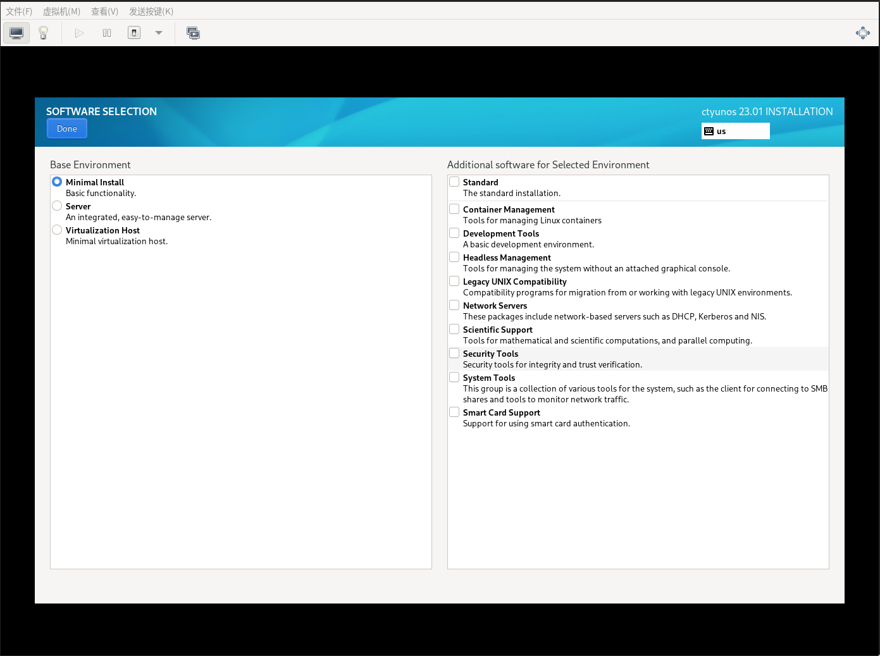Enable the Standard add-on checkbox

[x=454, y=182]
